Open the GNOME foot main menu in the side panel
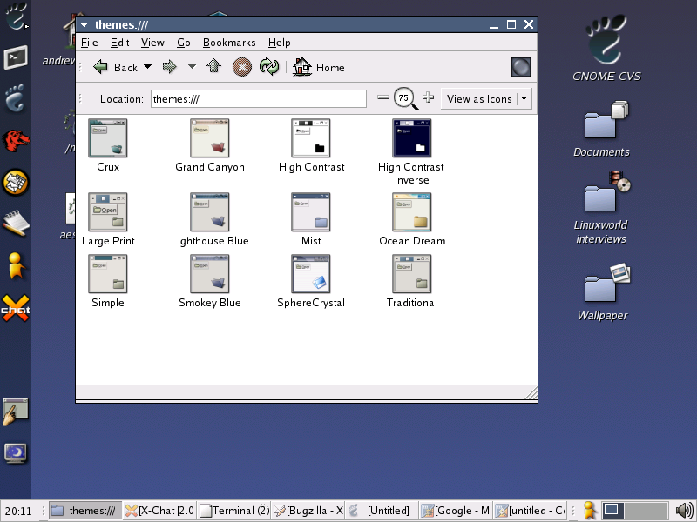Image resolution: width=697 pixels, height=522 pixels. pyautogui.click(x=16, y=17)
